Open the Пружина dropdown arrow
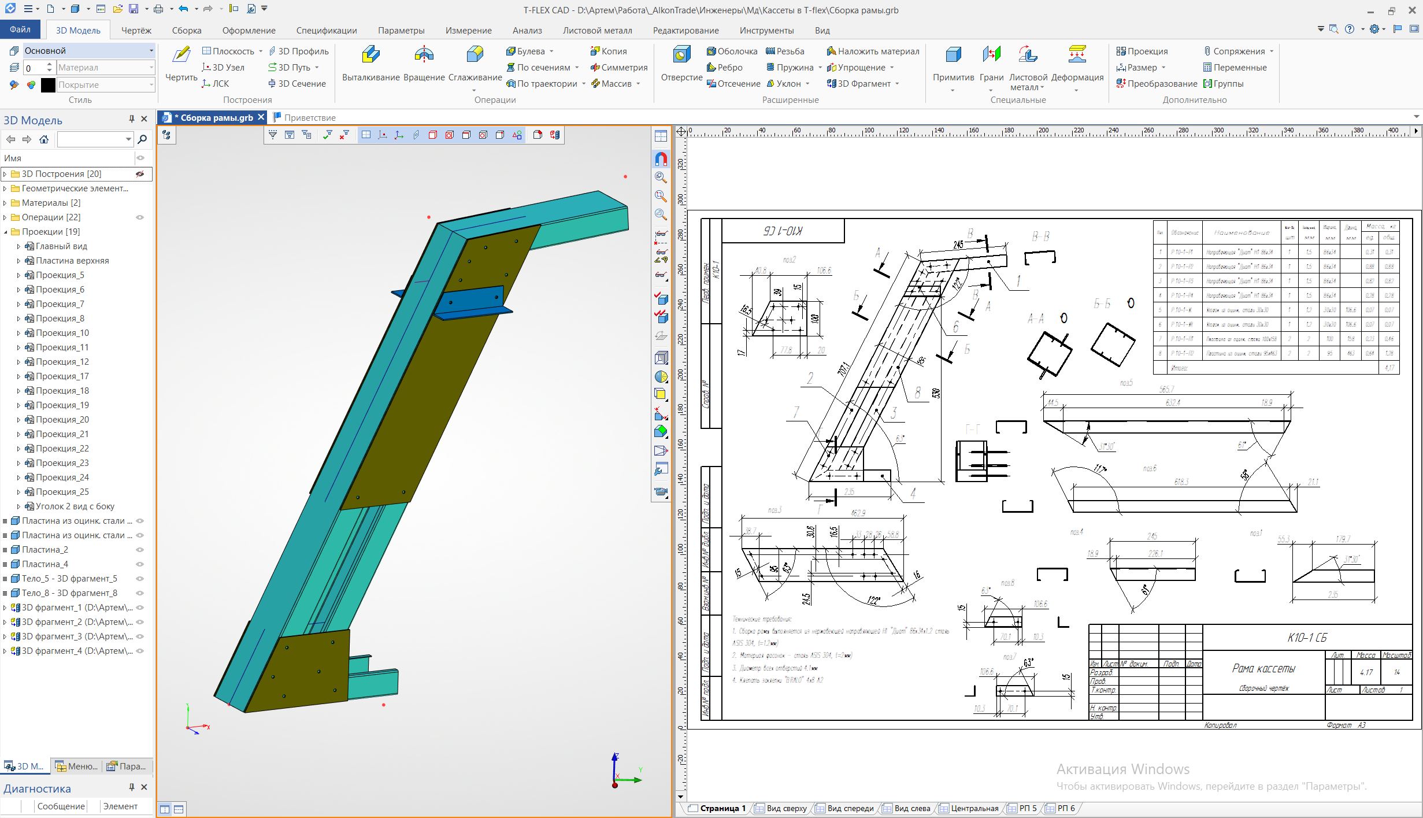The height and width of the screenshot is (818, 1423). pyautogui.click(x=820, y=68)
